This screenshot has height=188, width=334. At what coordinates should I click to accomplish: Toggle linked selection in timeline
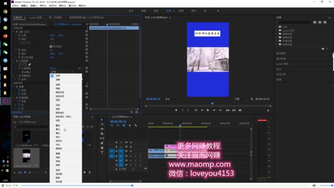[124, 125]
